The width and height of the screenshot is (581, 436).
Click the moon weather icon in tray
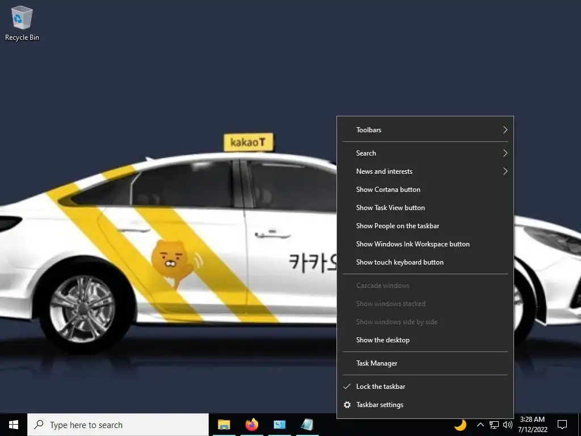[x=460, y=425]
